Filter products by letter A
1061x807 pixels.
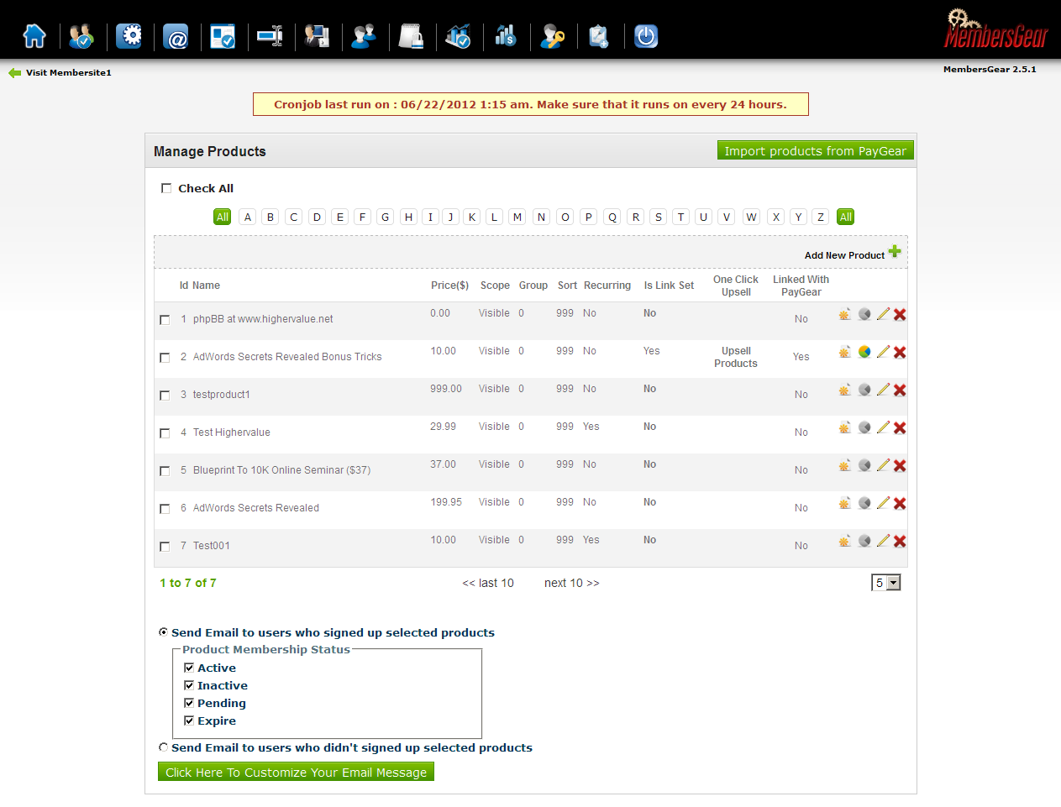[x=248, y=217]
